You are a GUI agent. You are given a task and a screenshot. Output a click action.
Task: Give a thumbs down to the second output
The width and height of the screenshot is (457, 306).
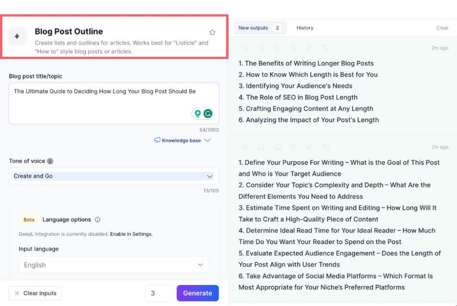point(326,147)
